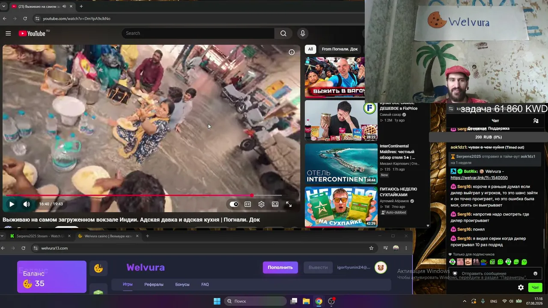
Task: Open a new tab in Welvura window
Action: [x=147, y=236]
